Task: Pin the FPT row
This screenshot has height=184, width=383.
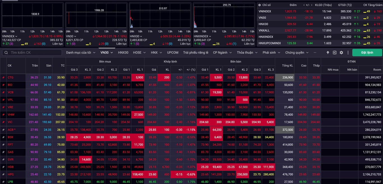Action: (3, 145)
